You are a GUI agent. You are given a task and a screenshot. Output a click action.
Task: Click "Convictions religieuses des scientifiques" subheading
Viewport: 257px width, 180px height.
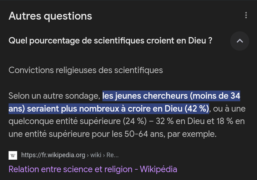pyautogui.click(x=86, y=70)
